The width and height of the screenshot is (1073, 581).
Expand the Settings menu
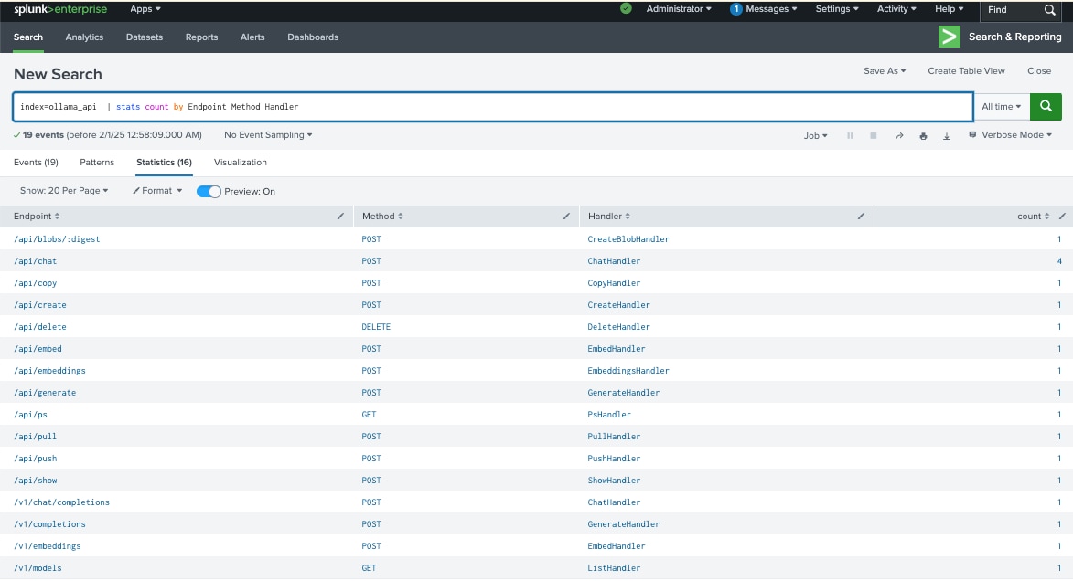(837, 9)
